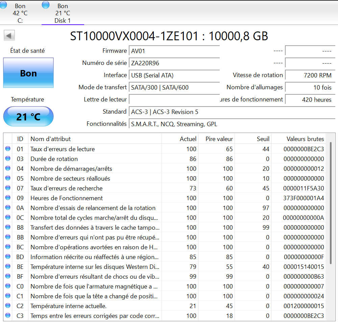
Task: Click status icon for attribute B8
Action: [8, 227]
